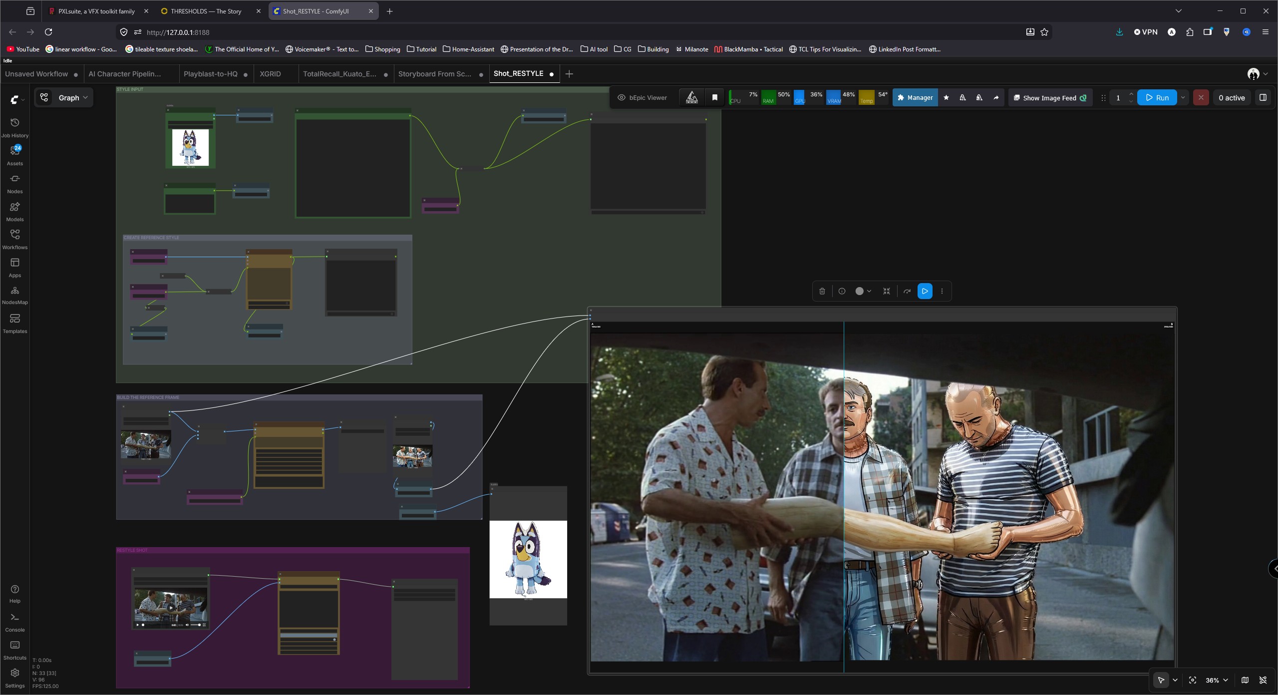The image size is (1278, 695).
Task: Open the Tutorial bookmarks folder
Action: click(x=421, y=49)
